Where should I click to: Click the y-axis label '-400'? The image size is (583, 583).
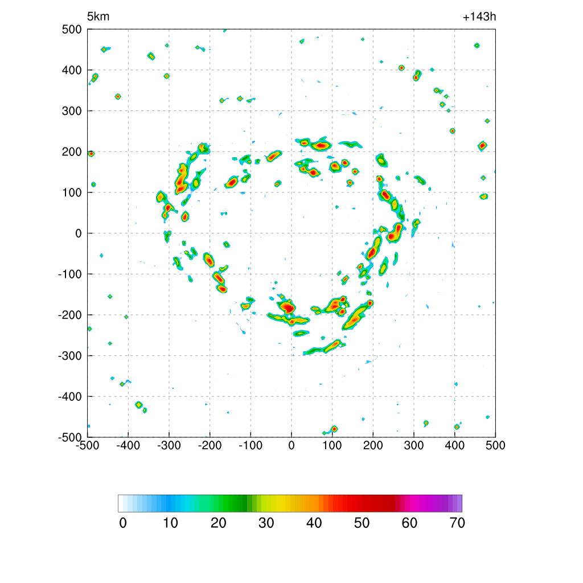tap(70, 397)
